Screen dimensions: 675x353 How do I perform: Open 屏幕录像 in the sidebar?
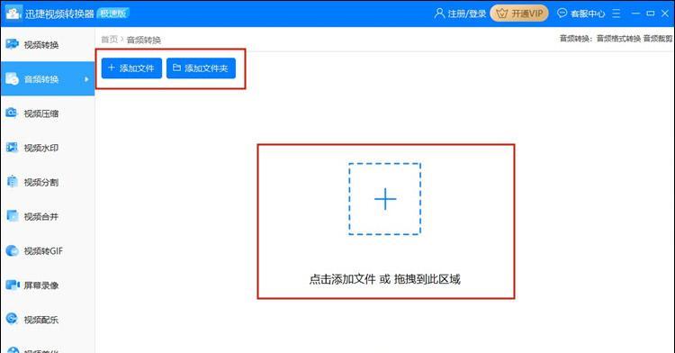[48, 285]
